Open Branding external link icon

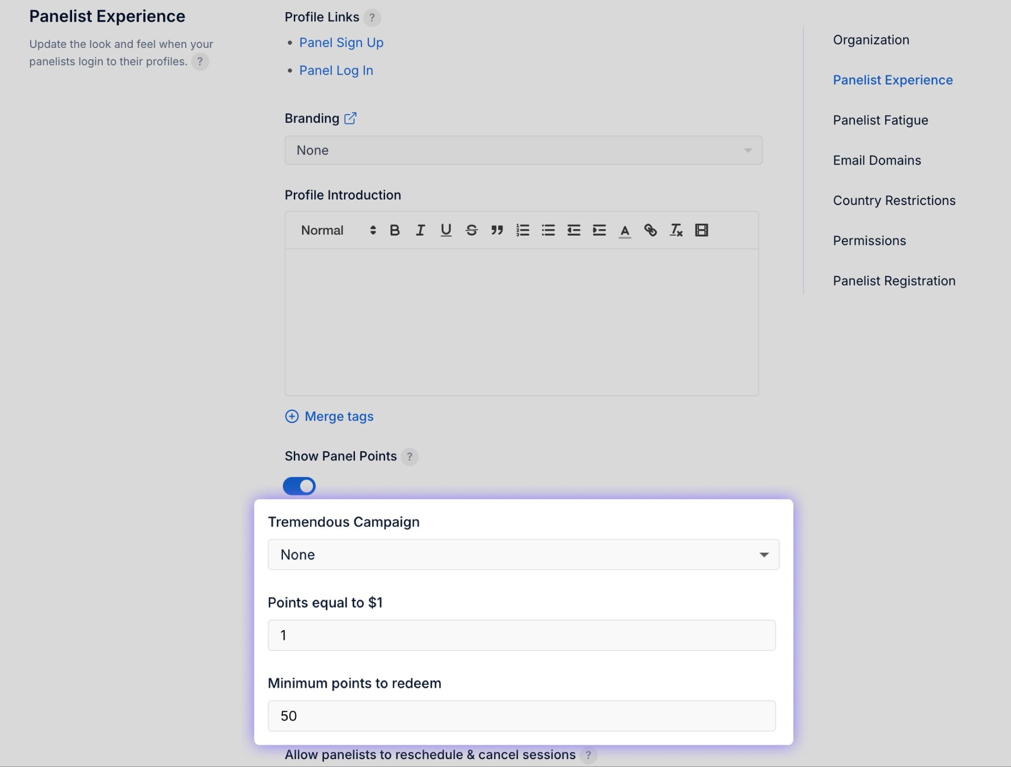(350, 119)
